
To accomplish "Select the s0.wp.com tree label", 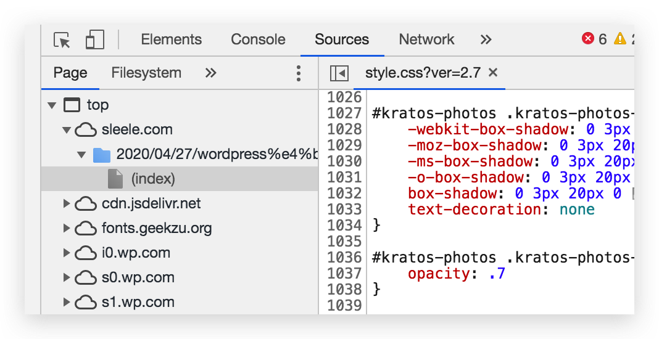I will tap(138, 277).
